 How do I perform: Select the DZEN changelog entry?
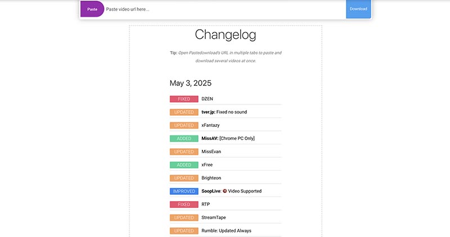pos(207,99)
